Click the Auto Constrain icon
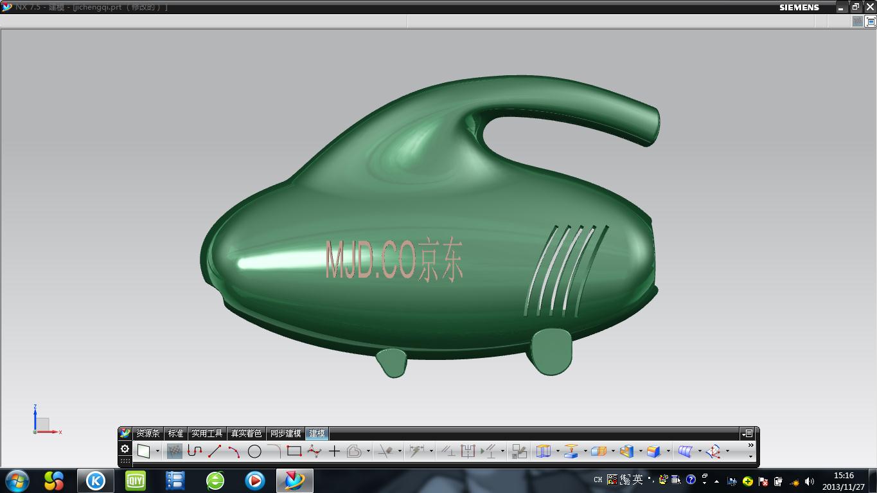Image resolution: width=877 pixels, height=493 pixels. click(489, 451)
